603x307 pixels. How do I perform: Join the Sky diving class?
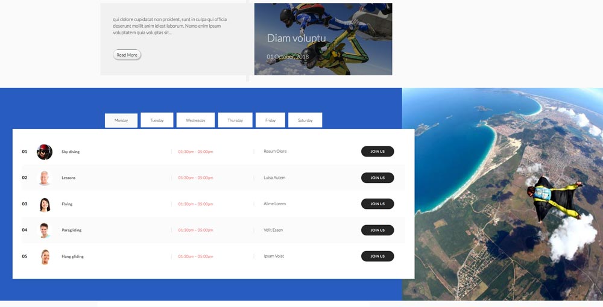(x=377, y=152)
